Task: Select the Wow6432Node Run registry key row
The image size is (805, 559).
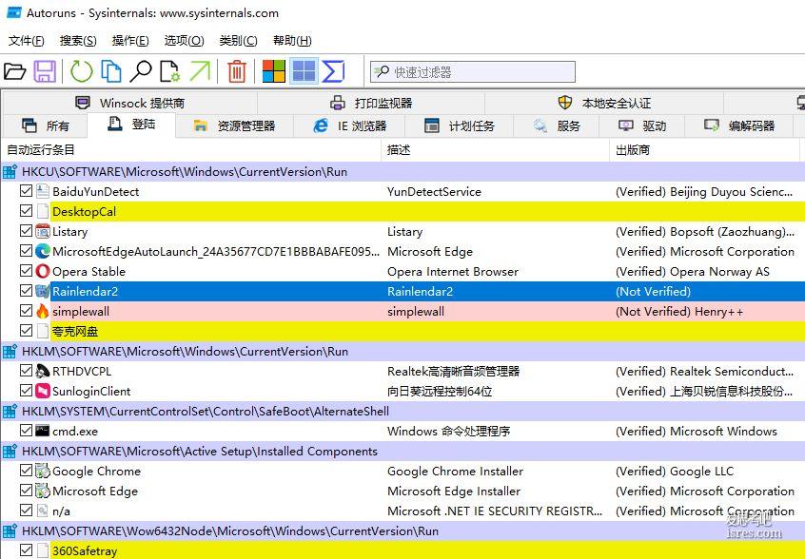Action: tap(403, 530)
